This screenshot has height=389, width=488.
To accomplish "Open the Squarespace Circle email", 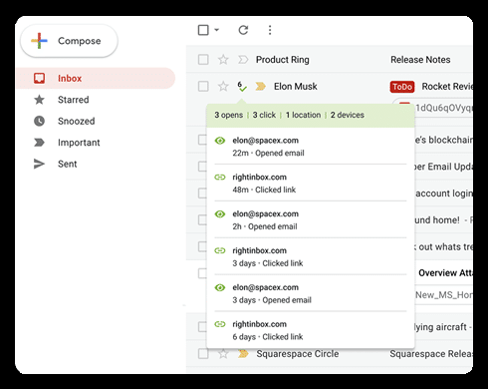I will tap(298, 354).
